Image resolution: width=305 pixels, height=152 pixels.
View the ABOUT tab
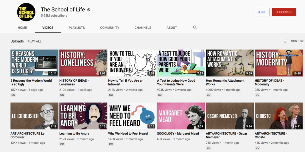tap(172, 28)
